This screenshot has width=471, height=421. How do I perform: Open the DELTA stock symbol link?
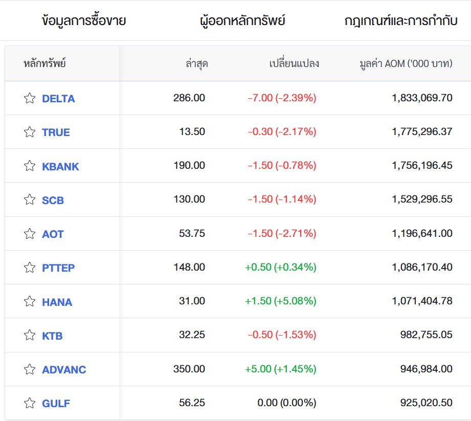58,99
